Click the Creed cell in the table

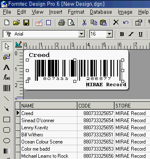point(49,113)
